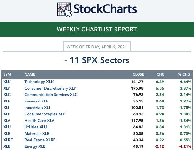Open Health Care XLV link

(x=39, y=120)
